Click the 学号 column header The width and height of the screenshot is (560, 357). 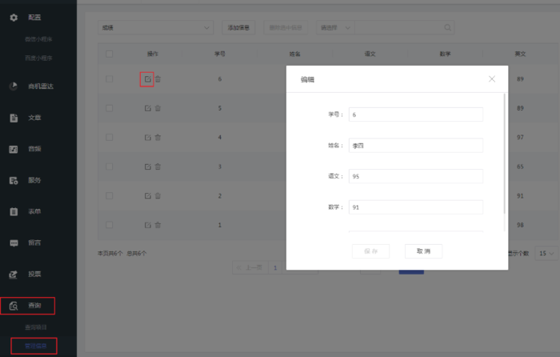220,54
